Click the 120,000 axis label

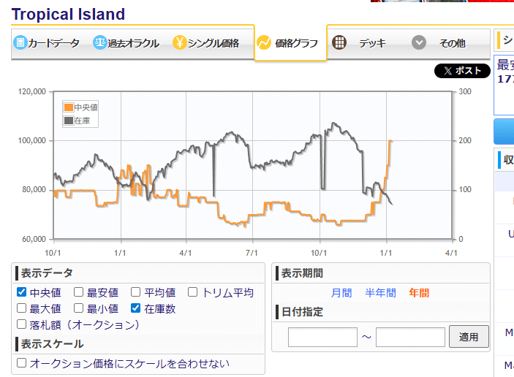click(x=31, y=91)
